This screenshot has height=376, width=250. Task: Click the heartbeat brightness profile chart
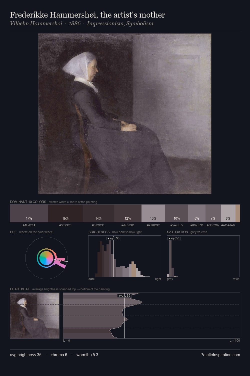tap(151, 316)
